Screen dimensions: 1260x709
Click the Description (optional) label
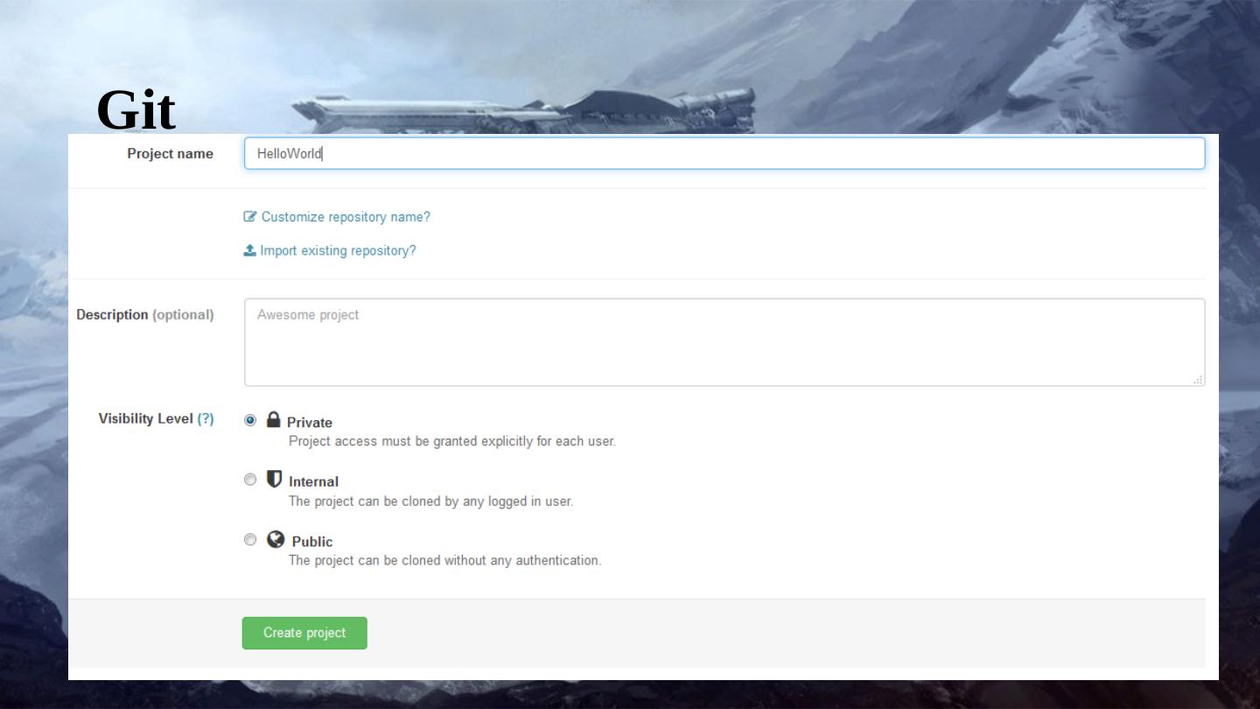click(x=145, y=315)
